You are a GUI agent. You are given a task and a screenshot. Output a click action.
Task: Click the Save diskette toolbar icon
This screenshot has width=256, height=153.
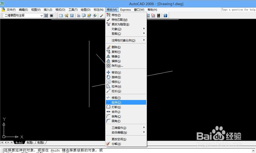click(x=72, y=16)
